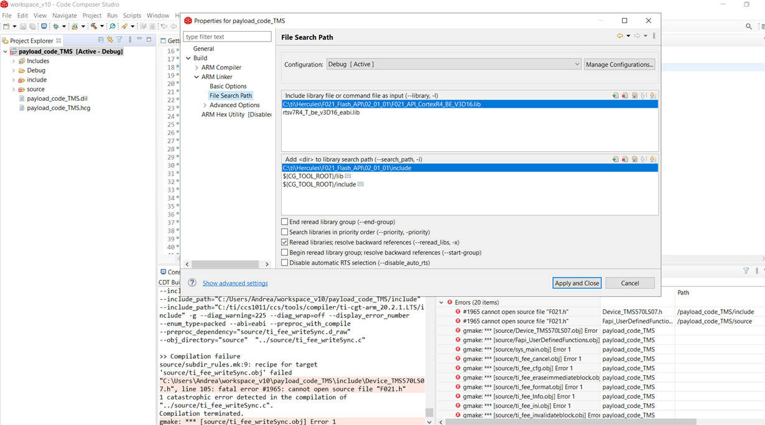
Task: Delete selected library file entry
Action: click(x=625, y=96)
